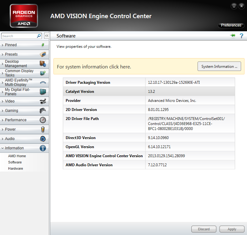Select Catalyst Version value 13.2

[x=151, y=92]
